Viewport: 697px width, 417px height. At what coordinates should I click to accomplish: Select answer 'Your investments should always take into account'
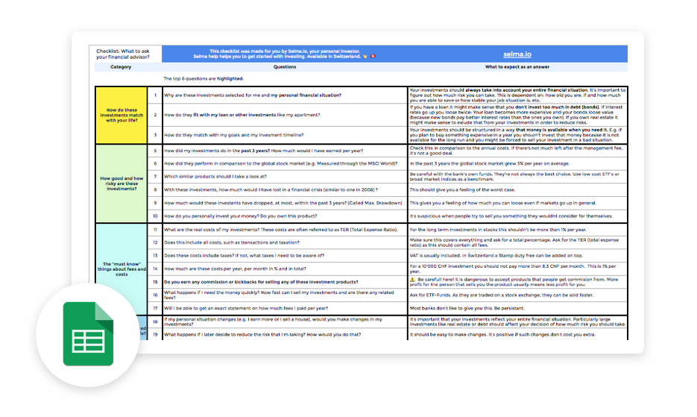pyautogui.click(x=517, y=95)
